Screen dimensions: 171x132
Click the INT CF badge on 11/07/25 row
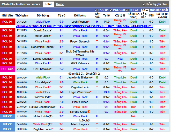pos(7,116)
